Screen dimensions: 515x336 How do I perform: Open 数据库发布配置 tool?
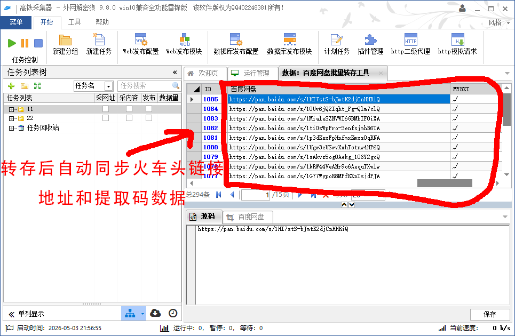point(236,44)
